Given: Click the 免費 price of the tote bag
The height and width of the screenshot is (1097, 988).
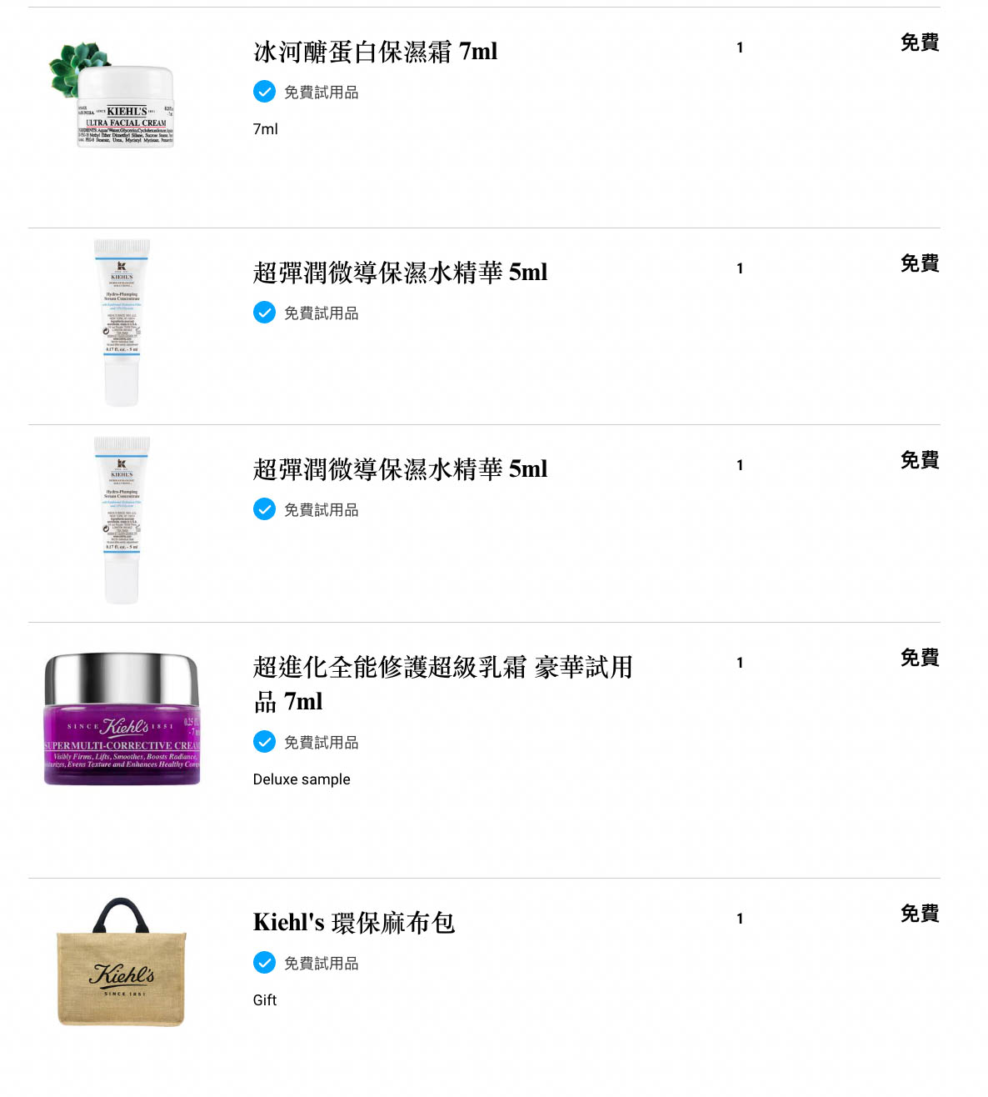Looking at the screenshot, I should click(920, 914).
